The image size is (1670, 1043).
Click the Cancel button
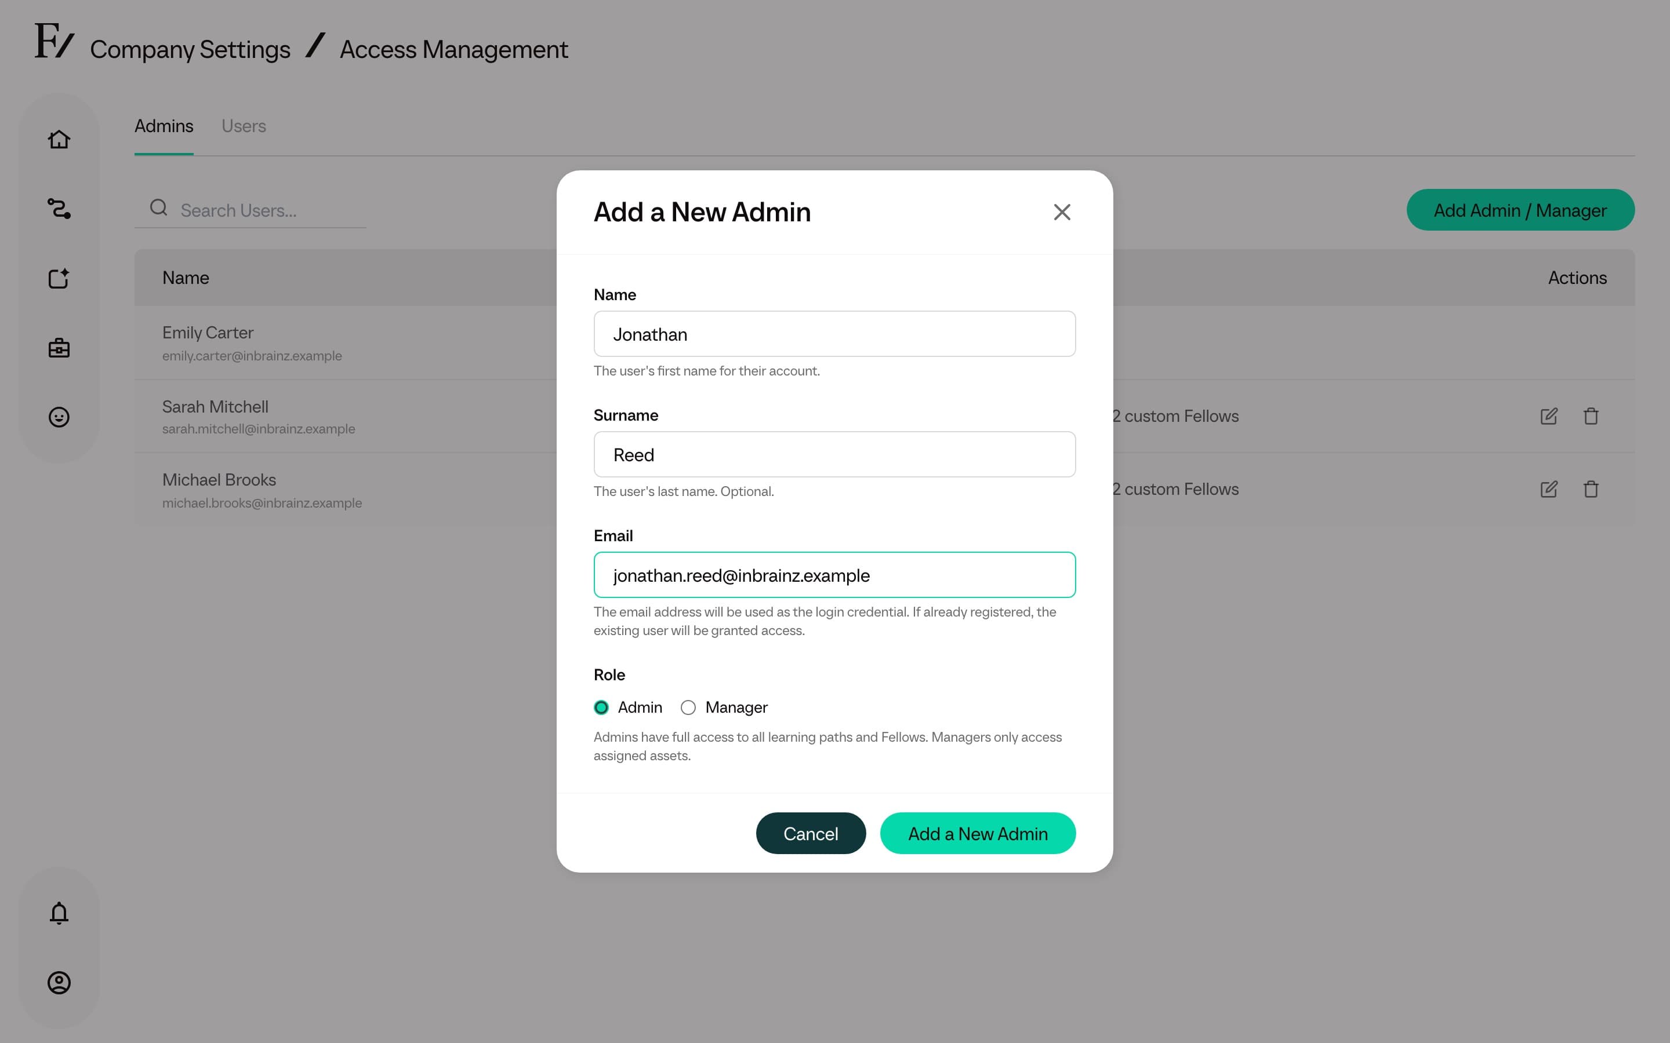tap(811, 833)
